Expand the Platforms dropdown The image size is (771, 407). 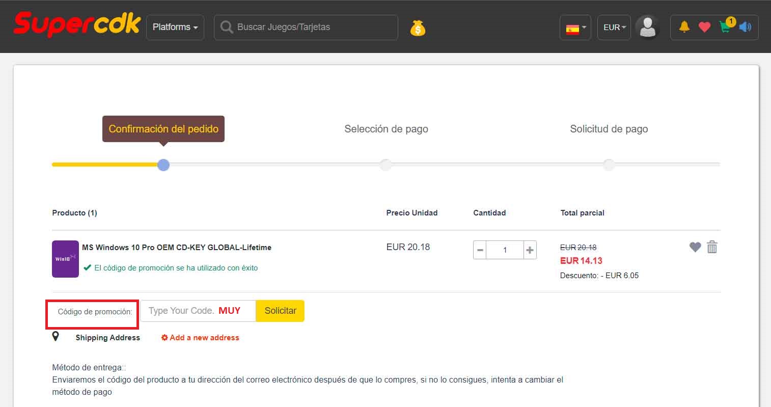coord(175,28)
